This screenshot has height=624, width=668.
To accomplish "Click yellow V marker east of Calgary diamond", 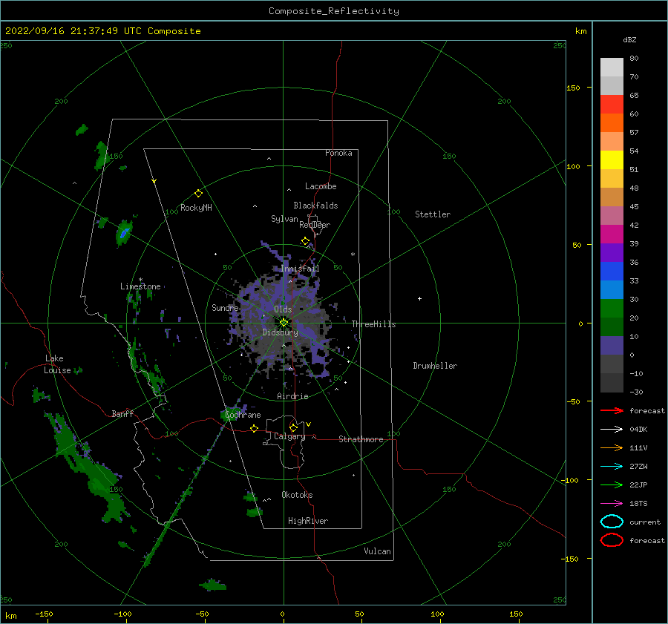I will [x=308, y=424].
